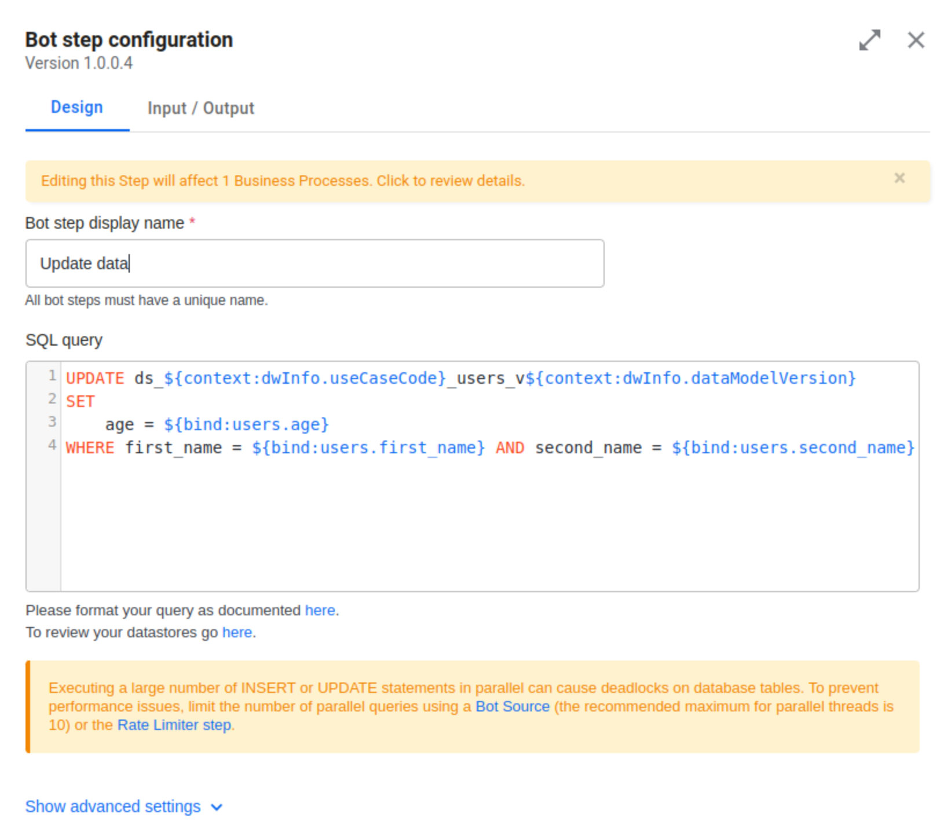Open the Bot Source link

click(x=513, y=706)
